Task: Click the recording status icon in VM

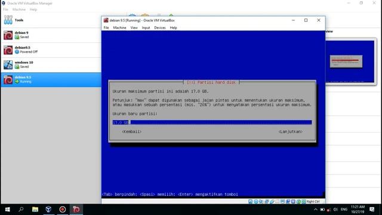Action: [288, 202]
